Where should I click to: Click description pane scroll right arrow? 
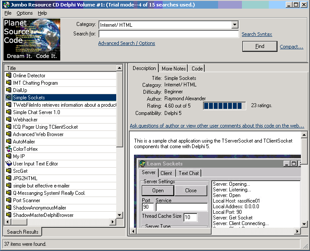[x=297, y=231]
